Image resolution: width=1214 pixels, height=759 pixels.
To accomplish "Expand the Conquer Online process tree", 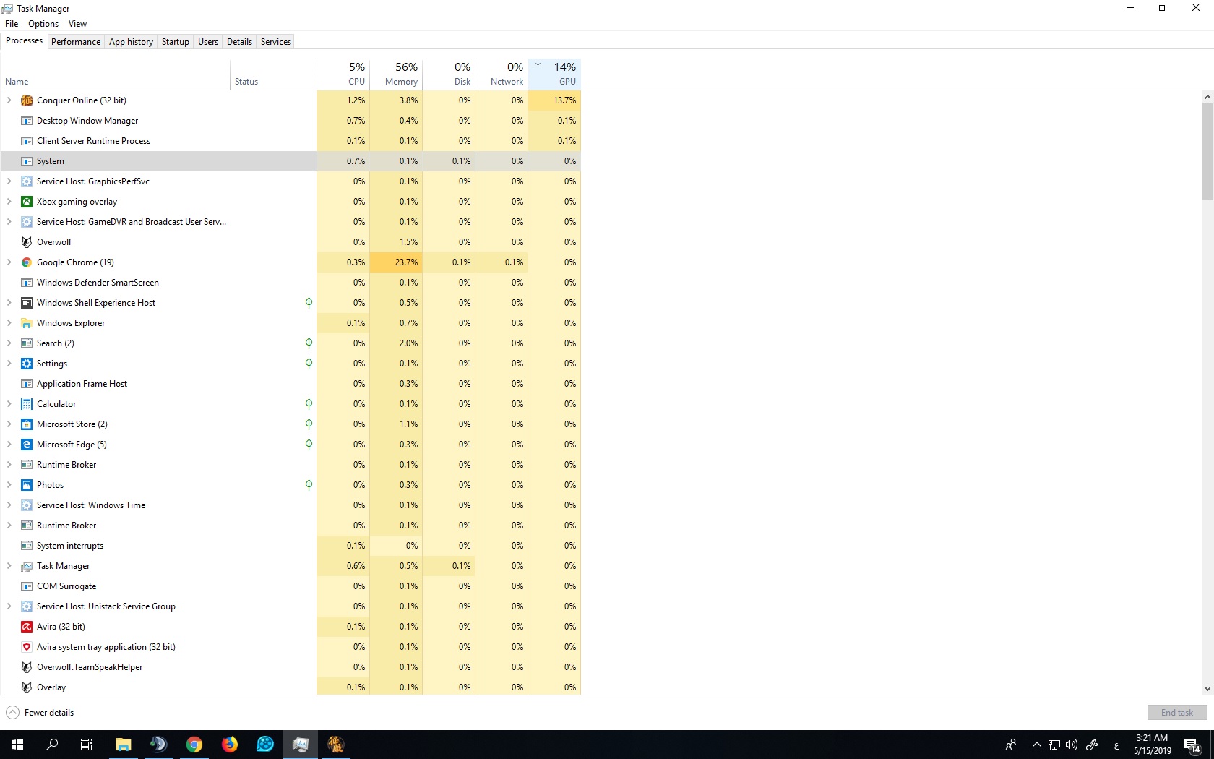I will point(9,100).
